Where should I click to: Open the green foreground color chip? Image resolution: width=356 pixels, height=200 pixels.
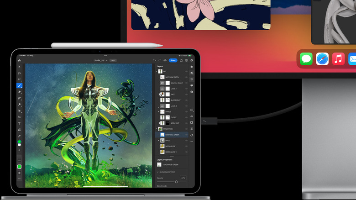point(19,142)
